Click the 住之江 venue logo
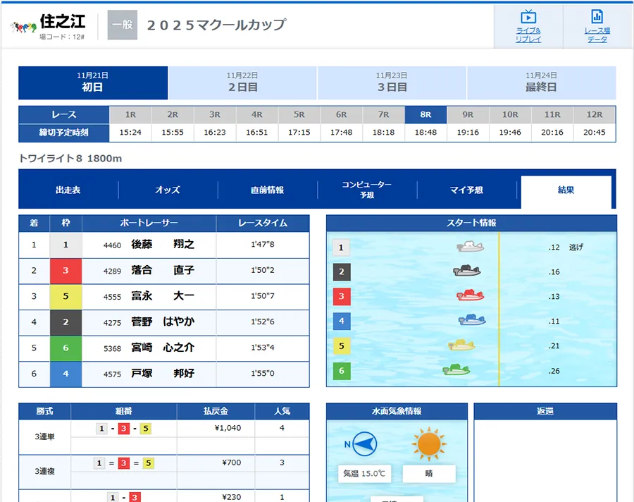Image resolution: width=634 pixels, height=502 pixels. coord(23,27)
